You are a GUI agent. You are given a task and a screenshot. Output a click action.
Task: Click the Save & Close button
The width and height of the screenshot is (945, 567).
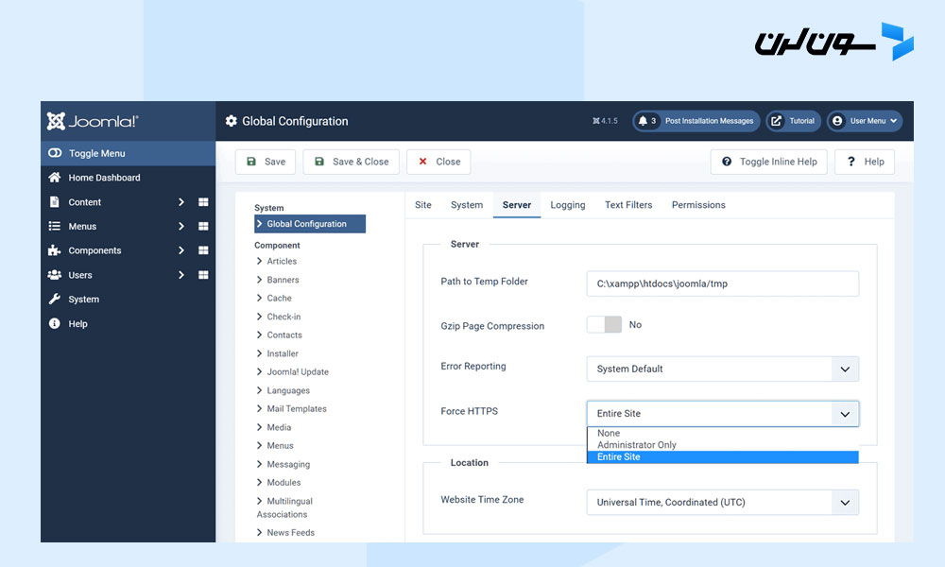tap(352, 162)
